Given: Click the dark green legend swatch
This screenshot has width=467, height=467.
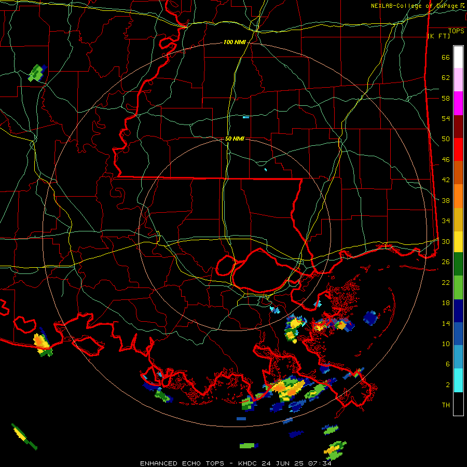Looking at the screenshot, I should [458, 264].
